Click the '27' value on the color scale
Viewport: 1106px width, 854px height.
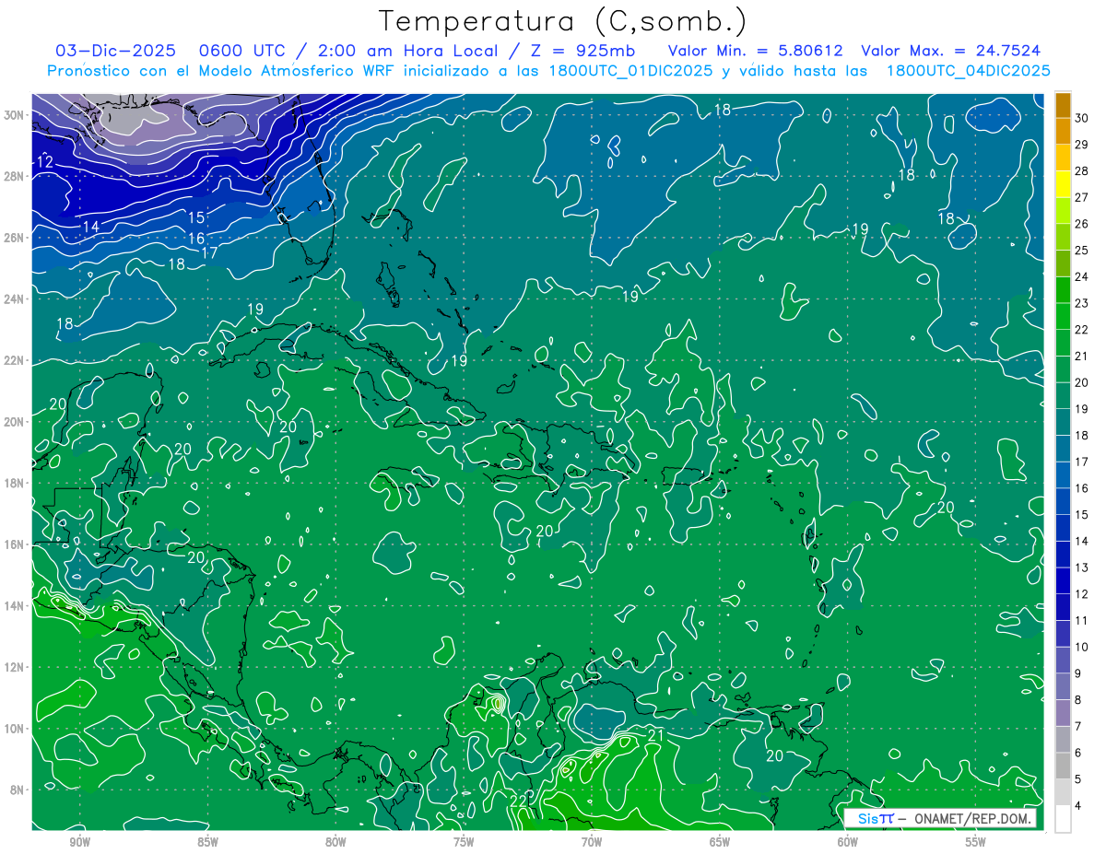1081,197
